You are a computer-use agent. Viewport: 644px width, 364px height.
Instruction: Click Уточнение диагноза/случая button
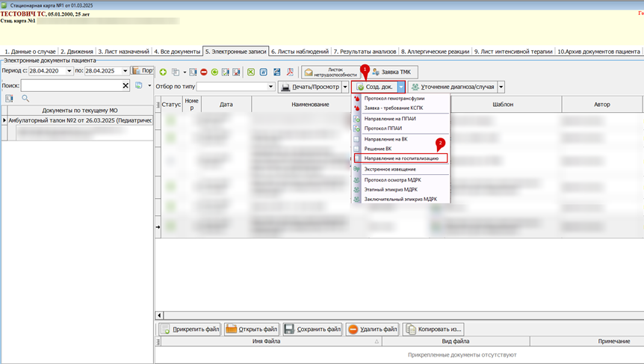click(453, 87)
